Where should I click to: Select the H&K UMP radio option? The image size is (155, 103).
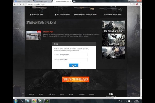click(x=54, y=15)
